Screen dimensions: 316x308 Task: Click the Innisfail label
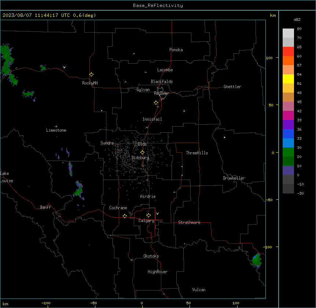[x=152, y=119]
